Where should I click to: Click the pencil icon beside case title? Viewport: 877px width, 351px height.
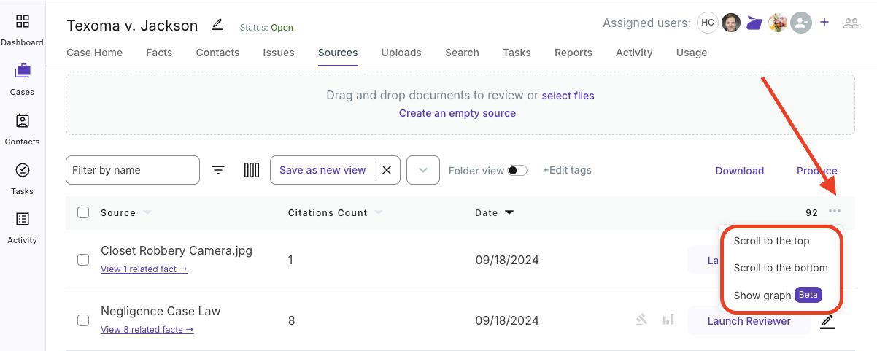(x=217, y=25)
